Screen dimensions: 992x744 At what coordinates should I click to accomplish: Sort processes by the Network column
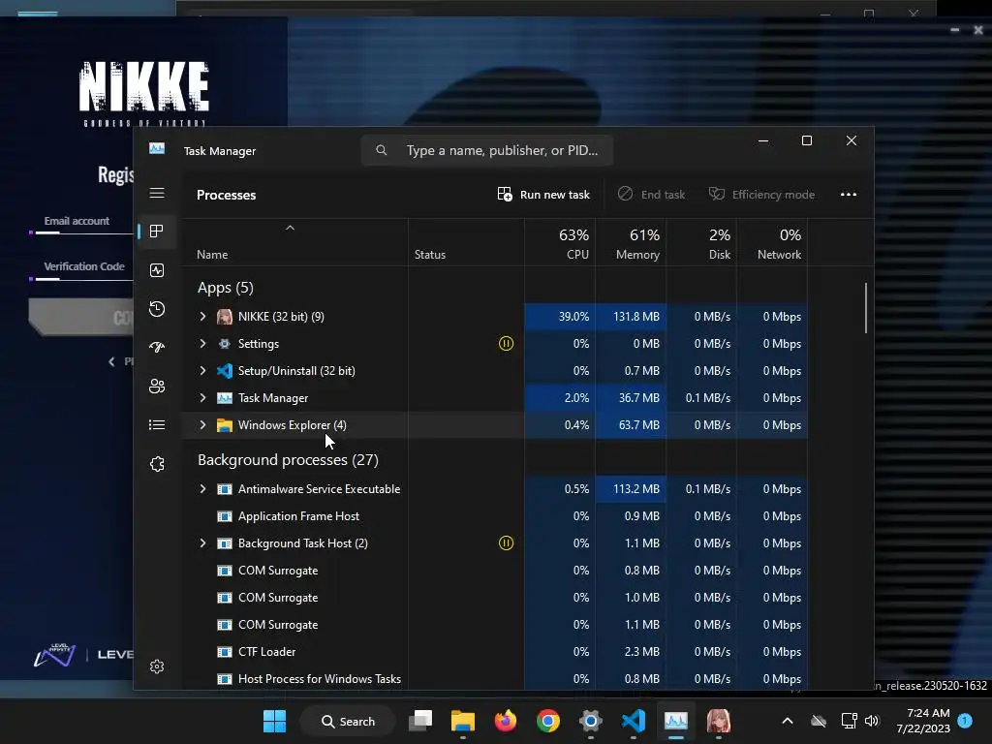coord(772,243)
